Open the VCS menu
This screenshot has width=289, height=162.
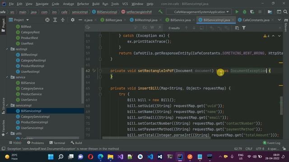125,4
